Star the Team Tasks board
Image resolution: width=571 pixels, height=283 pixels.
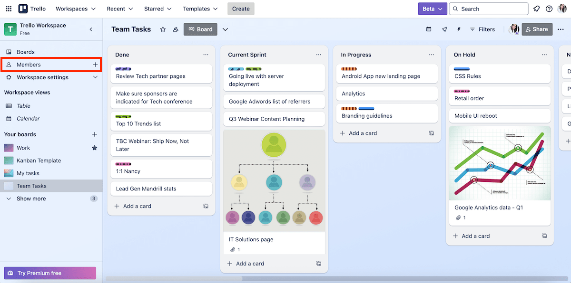(163, 29)
